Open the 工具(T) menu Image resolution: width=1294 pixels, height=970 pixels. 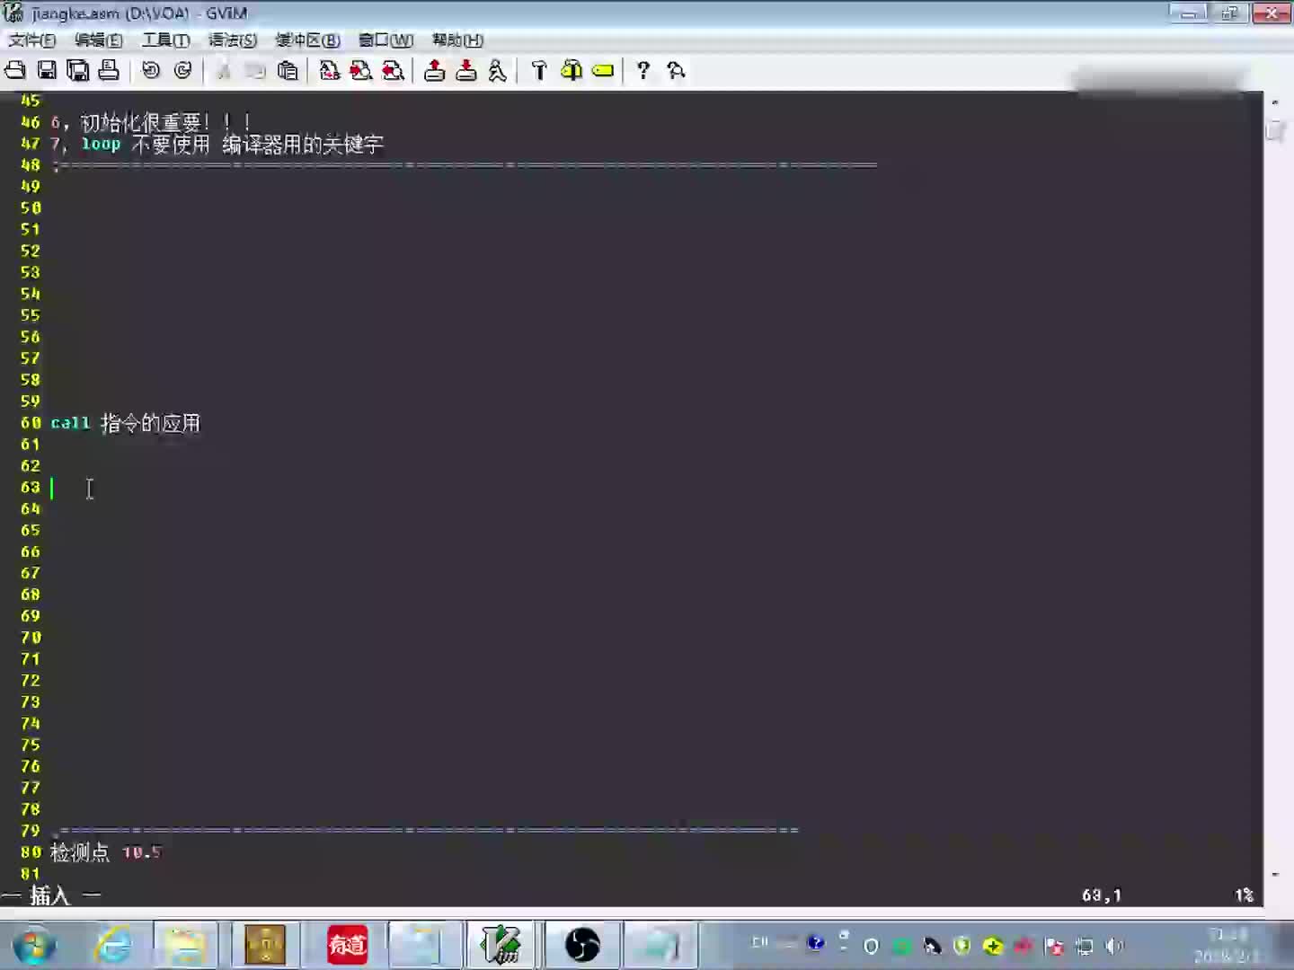[x=166, y=40]
